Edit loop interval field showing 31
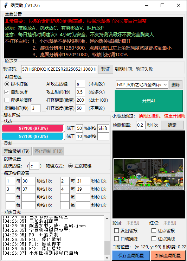187x261 pixels. (83, 181)
